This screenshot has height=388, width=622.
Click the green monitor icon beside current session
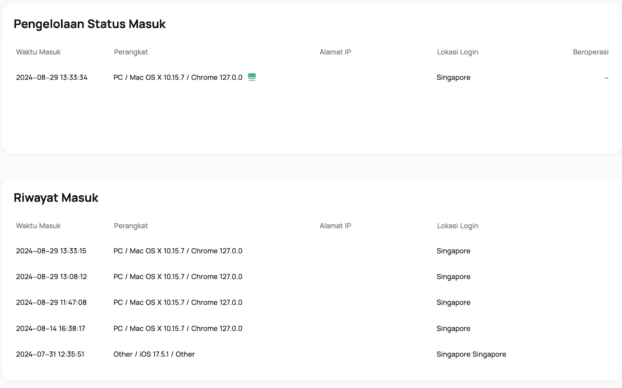point(252,77)
